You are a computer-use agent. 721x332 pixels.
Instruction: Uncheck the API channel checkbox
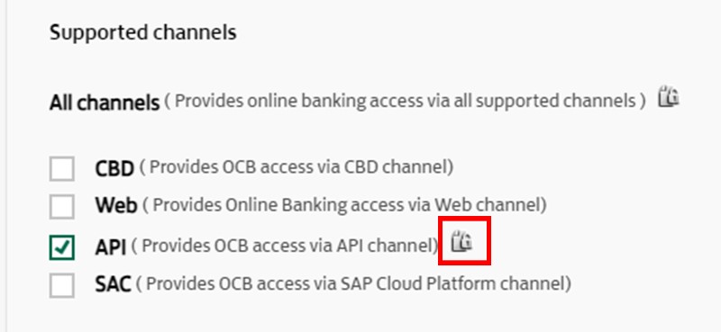[61, 247]
